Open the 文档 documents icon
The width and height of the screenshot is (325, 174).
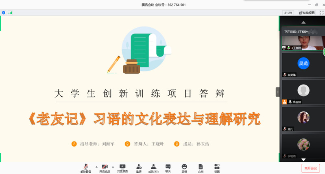[x=201, y=168]
